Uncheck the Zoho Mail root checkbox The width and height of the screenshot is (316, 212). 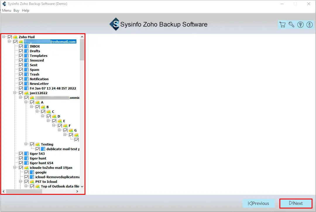[x=10, y=37]
